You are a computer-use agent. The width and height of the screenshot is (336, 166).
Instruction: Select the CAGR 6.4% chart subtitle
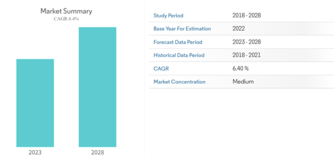pyautogui.click(x=66, y=19)
